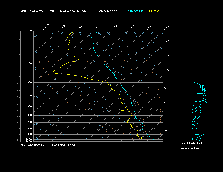Select the 200 pressure level label
The image size is (223, 172).
click(x=30, y=64)
